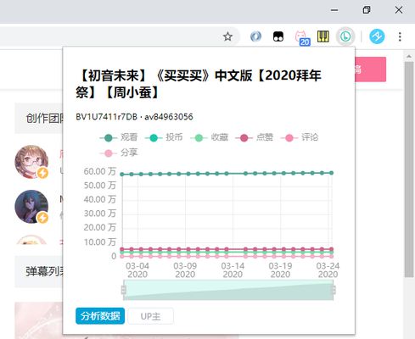Click the pink button behind the popup
Screen dimensions: 415x339
tap(371, 69)
